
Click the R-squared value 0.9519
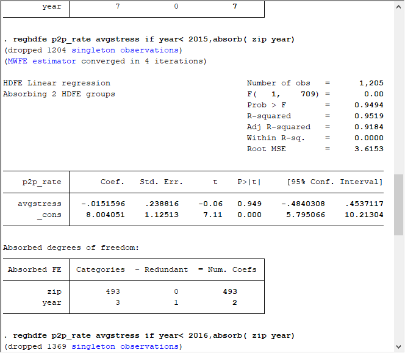tap(369, 116)
